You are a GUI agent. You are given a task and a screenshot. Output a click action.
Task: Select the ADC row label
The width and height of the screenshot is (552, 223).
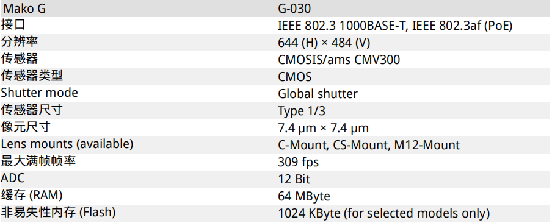point(13,178)
